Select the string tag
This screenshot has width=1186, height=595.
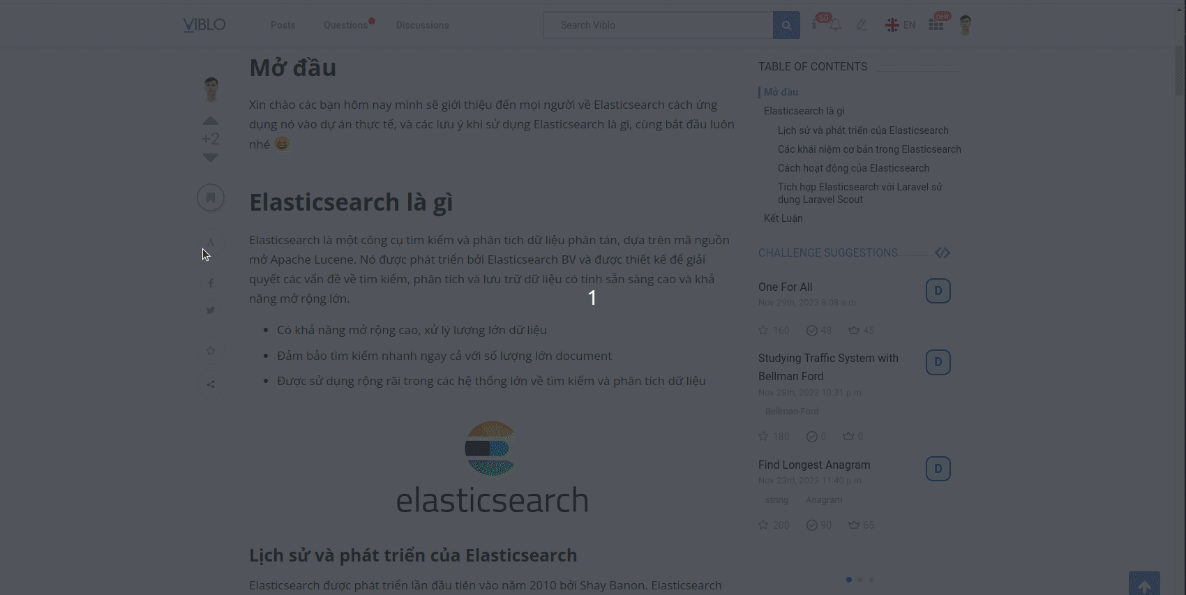776,500
